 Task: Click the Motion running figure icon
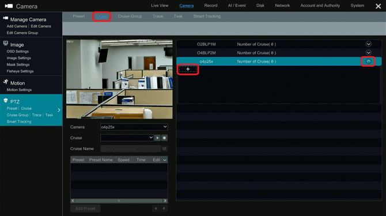coord(5,82)
